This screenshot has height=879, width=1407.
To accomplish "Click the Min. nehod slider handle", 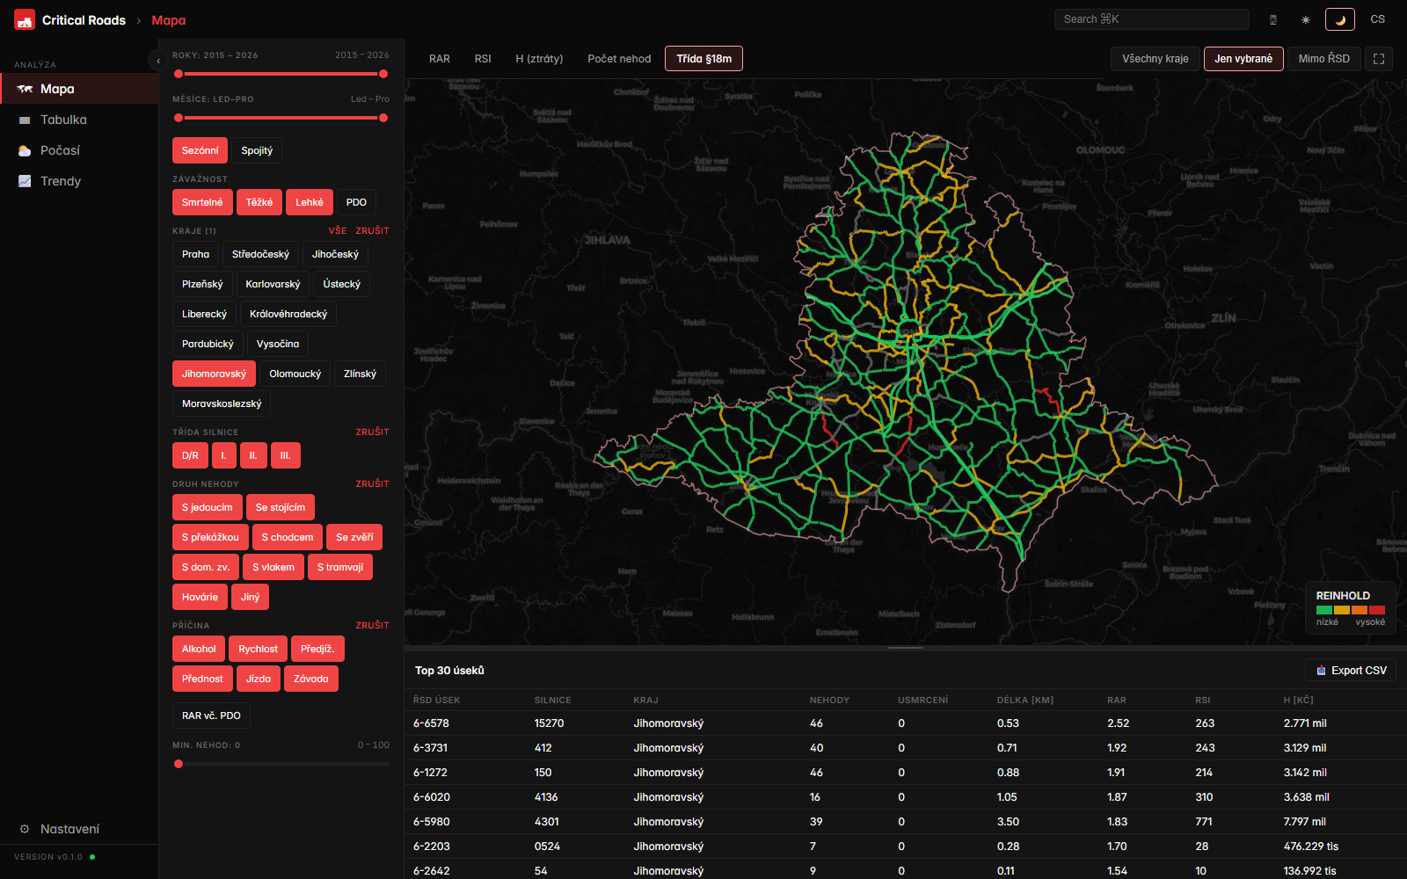I will tap(179, 764).
